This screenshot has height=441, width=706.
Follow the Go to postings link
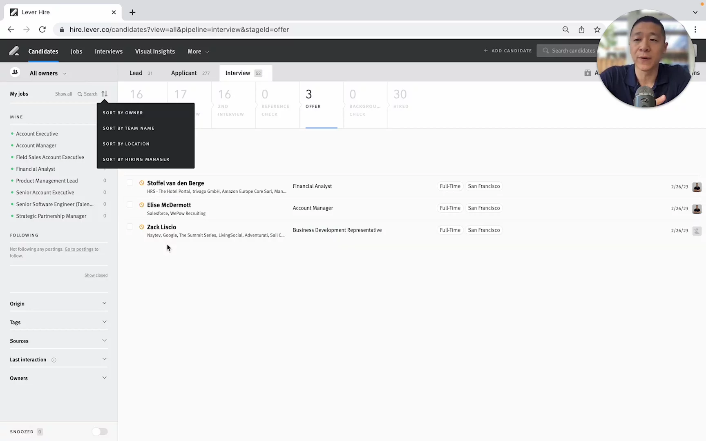(79, 249)
